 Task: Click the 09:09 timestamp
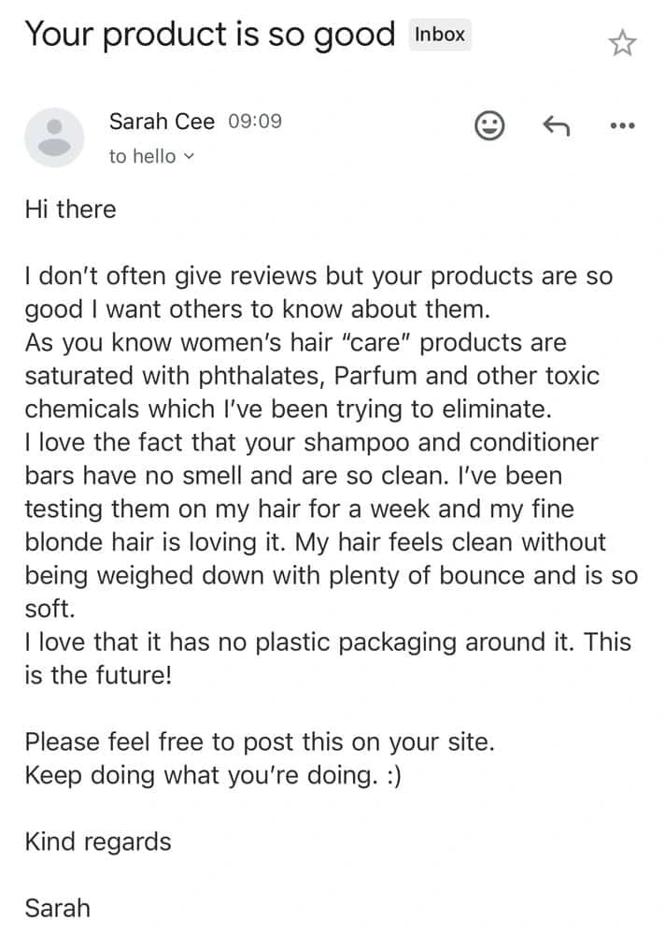[x=255, y=122]
